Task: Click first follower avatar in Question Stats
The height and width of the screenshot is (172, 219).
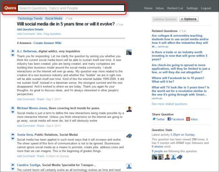Action: [155, 157]
